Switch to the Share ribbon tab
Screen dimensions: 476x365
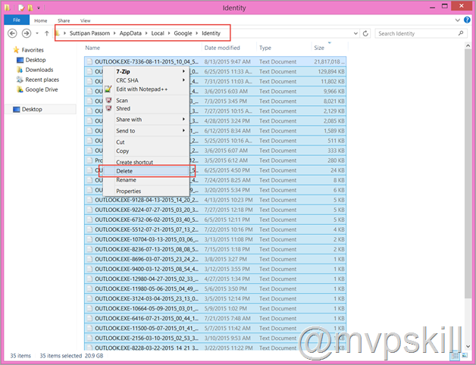64,20
